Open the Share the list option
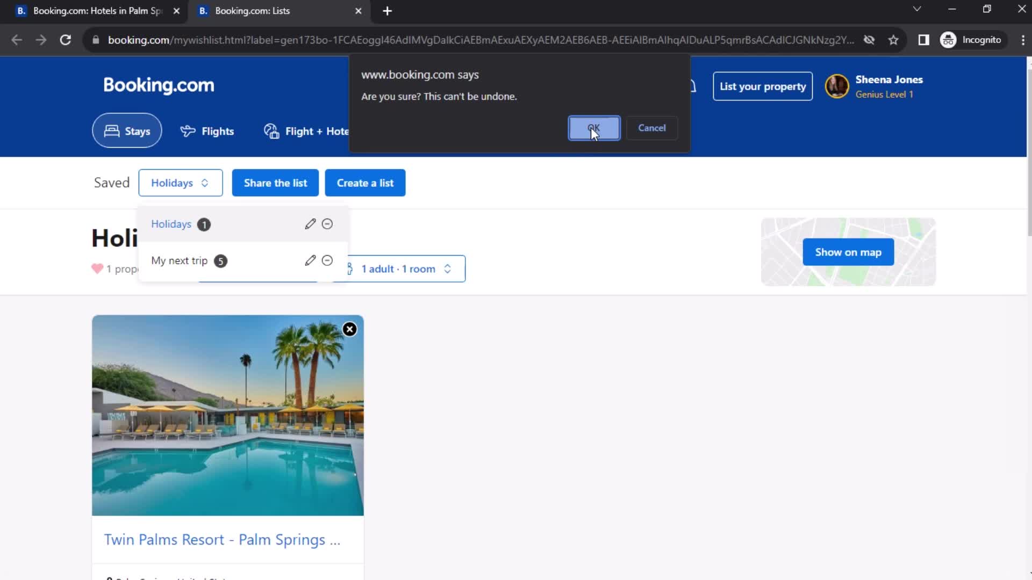1032x580 pixels. point(276,183)
